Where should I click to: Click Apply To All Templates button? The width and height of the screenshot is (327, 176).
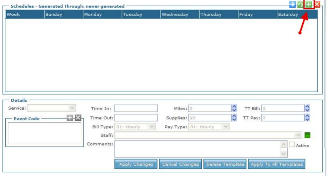(276, 164)
